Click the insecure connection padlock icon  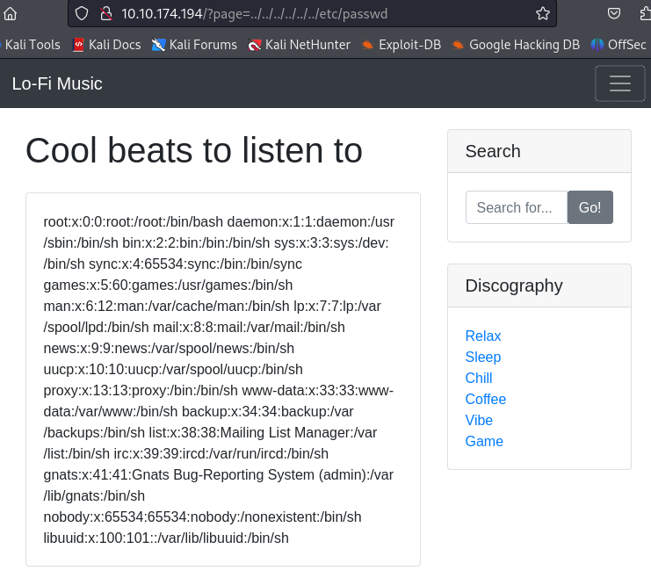106,14
